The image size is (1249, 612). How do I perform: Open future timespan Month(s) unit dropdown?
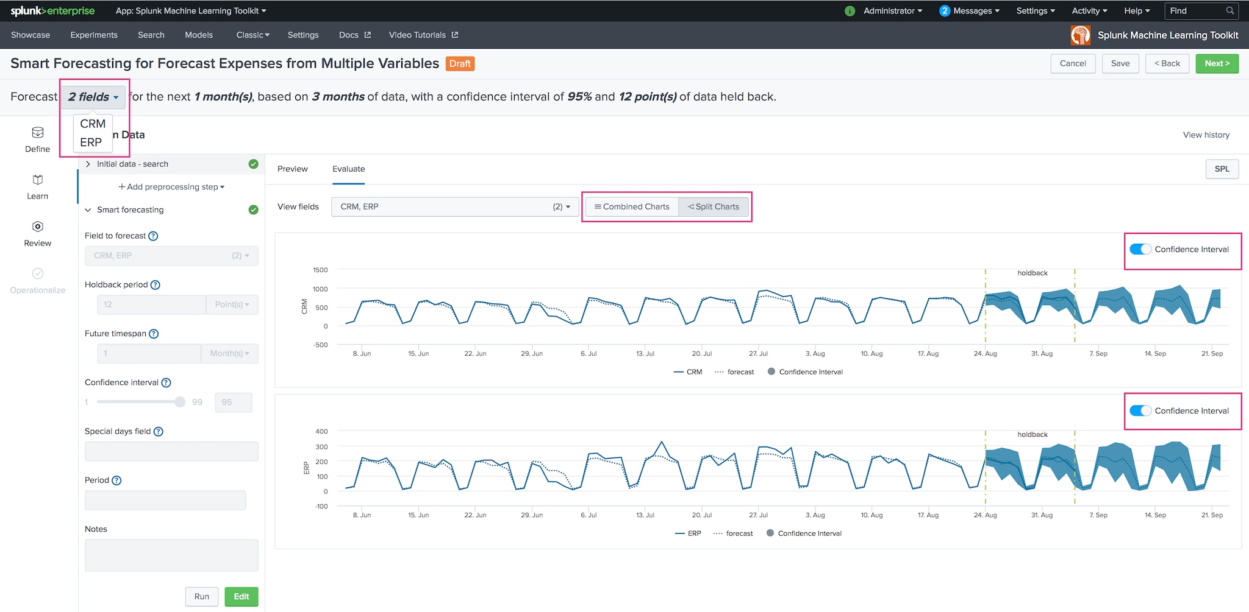229,353
